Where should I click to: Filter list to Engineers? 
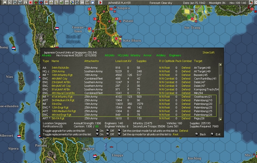(175, 55)
